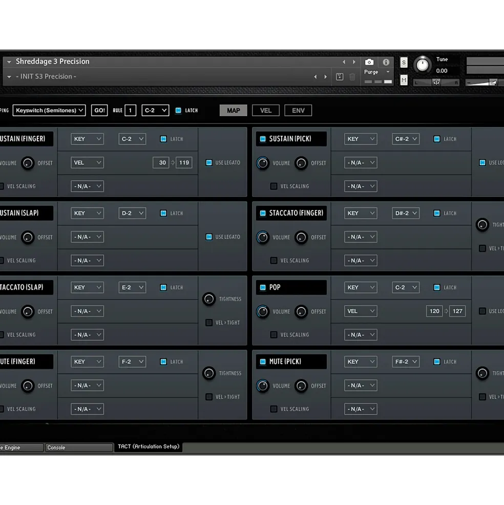Open the Purge menu
The width and height of the screenshot is (504, 505).
(x=377, y=72)
